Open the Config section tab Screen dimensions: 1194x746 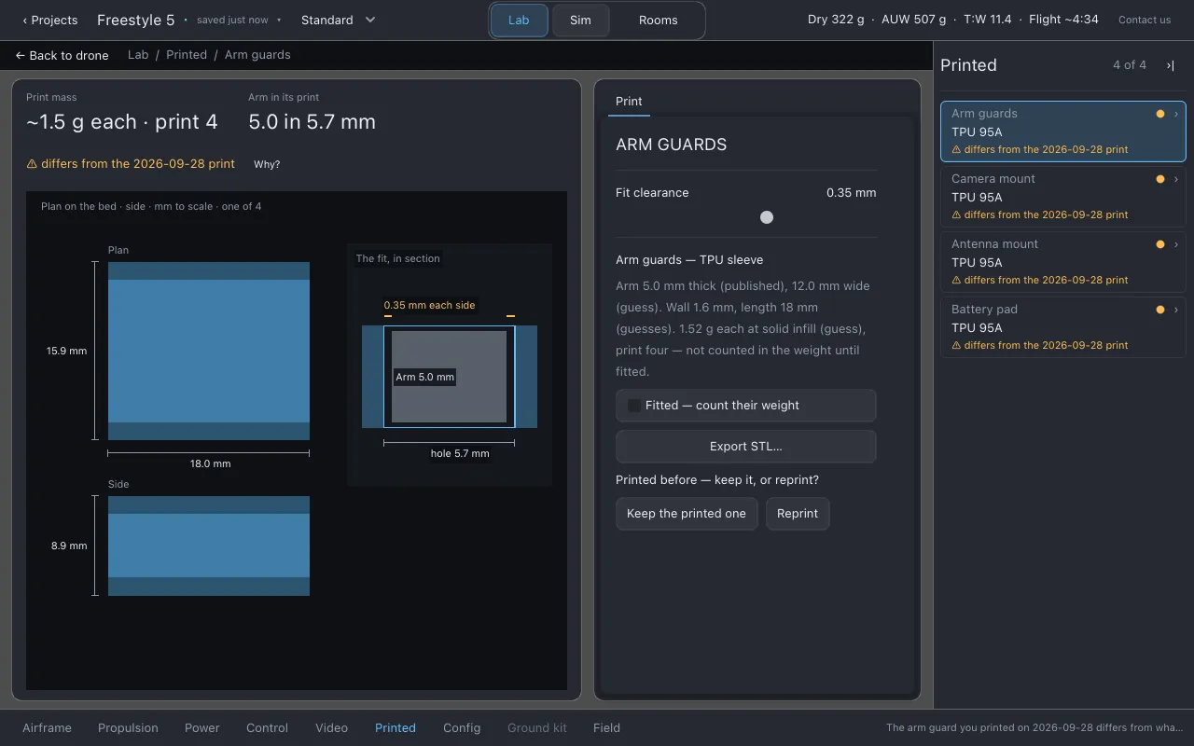point(462,728)
